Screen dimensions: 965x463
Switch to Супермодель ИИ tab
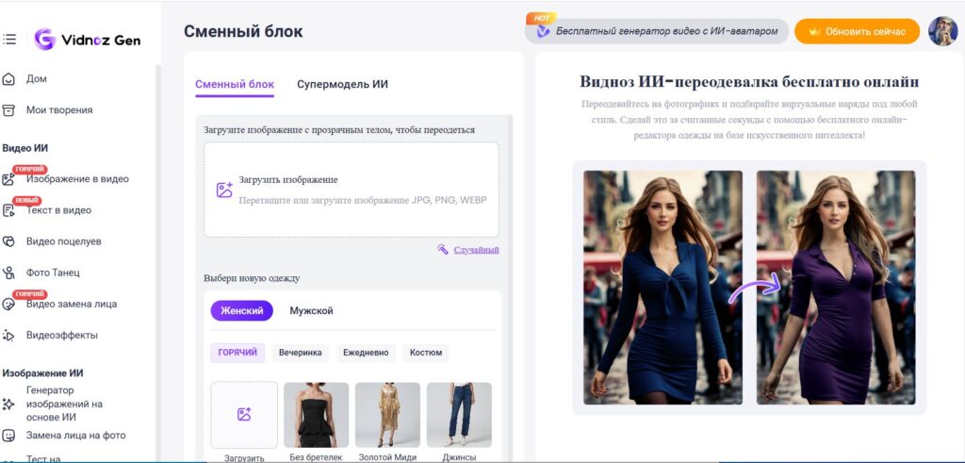[342, 84]
